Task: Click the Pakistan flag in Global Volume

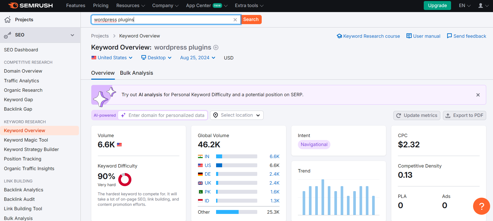Action: click(200, 192)
